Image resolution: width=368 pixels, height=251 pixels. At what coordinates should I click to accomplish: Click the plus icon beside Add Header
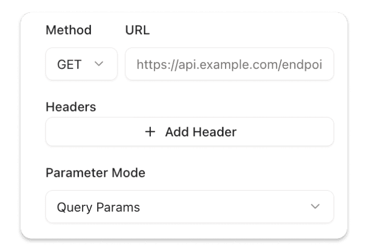point(150,132)
